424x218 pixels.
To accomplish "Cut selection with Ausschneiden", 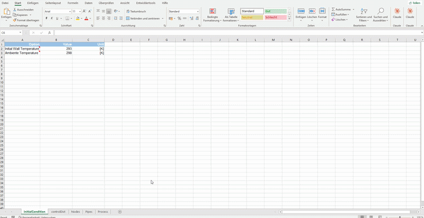I will coord(23,10).
